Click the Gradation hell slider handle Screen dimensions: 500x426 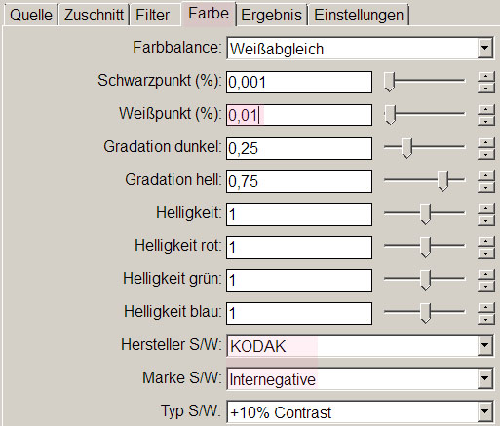[443, 181]
